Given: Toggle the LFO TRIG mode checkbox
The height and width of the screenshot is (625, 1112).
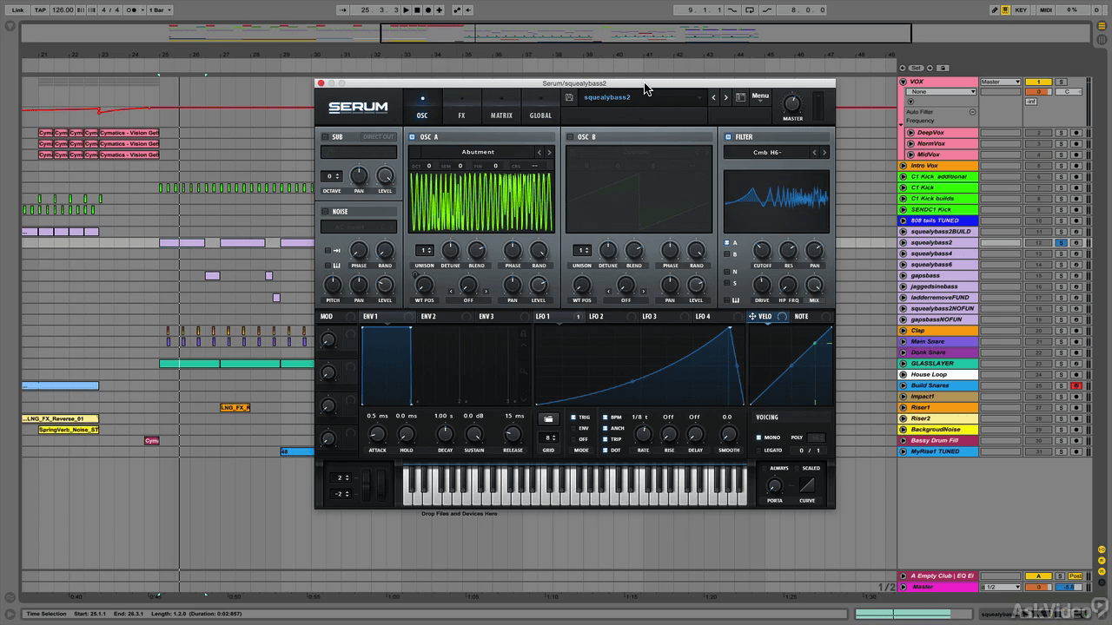Looking at the screenshot, I should 573,418.
